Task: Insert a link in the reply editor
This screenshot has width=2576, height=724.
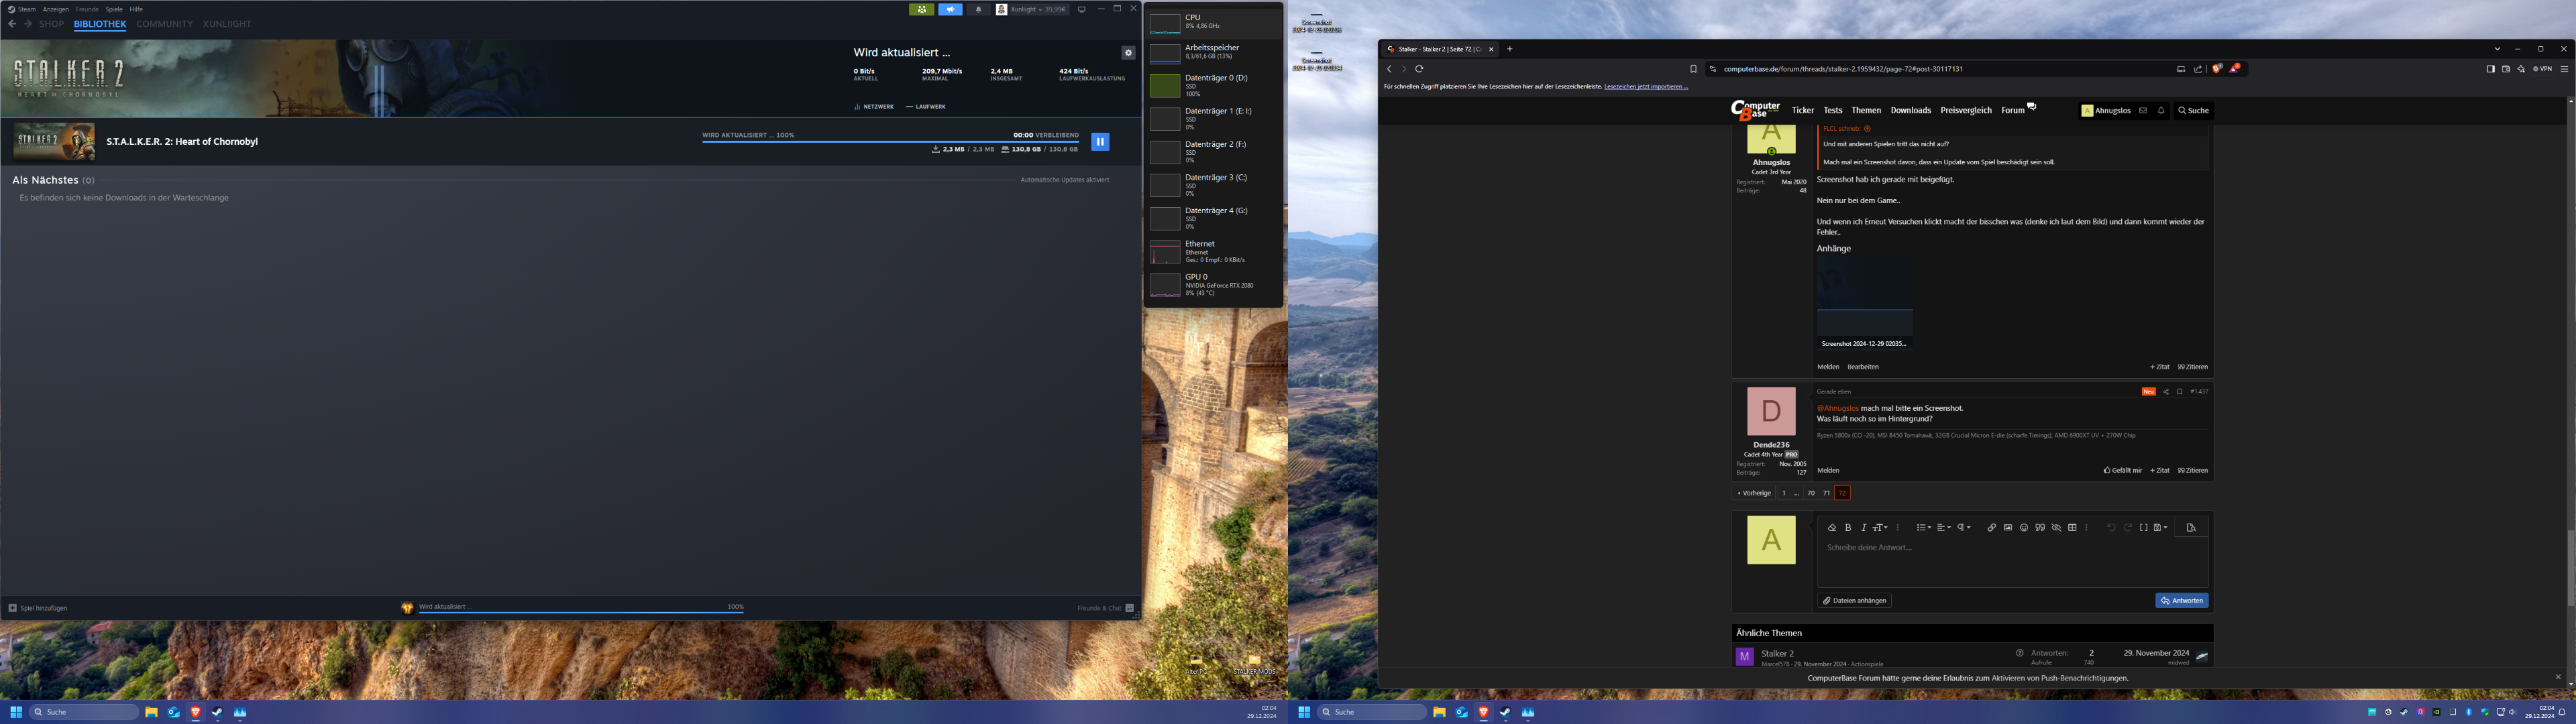Action: tap(1991, 528)
